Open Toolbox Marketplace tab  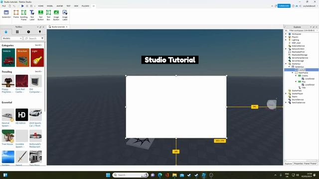6,32
